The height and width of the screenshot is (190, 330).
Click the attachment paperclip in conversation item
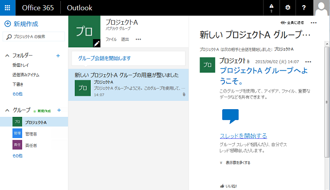pyautogui.click(x=184, y=94)
